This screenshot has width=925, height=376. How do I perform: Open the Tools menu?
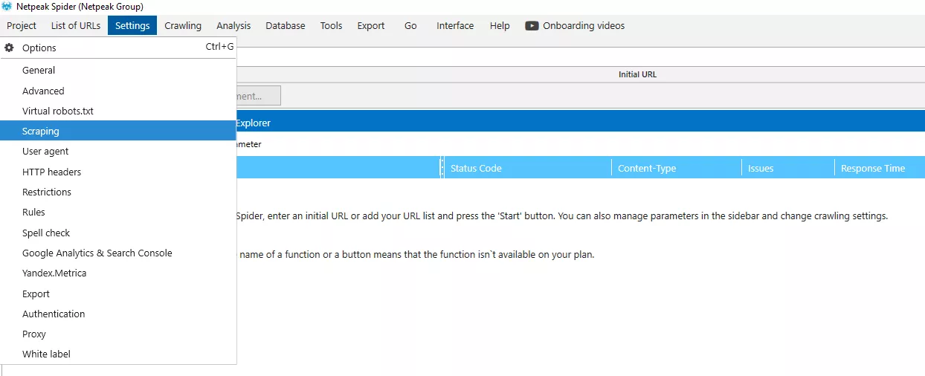(331, 25)
